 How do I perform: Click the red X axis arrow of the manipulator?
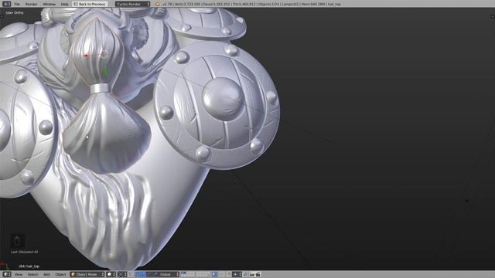pos(85,56)
